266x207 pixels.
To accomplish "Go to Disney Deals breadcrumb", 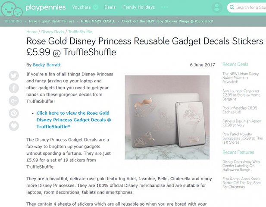I will click(x=53, y=32).
